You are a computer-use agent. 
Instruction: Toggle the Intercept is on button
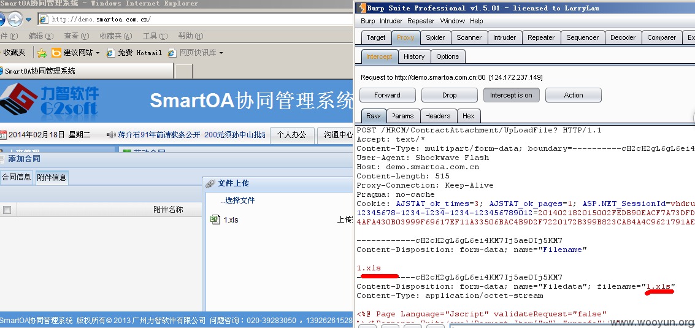[511, 95]
